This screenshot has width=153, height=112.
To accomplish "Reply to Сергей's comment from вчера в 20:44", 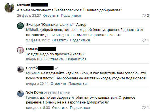I will click(x=58, y=84).
